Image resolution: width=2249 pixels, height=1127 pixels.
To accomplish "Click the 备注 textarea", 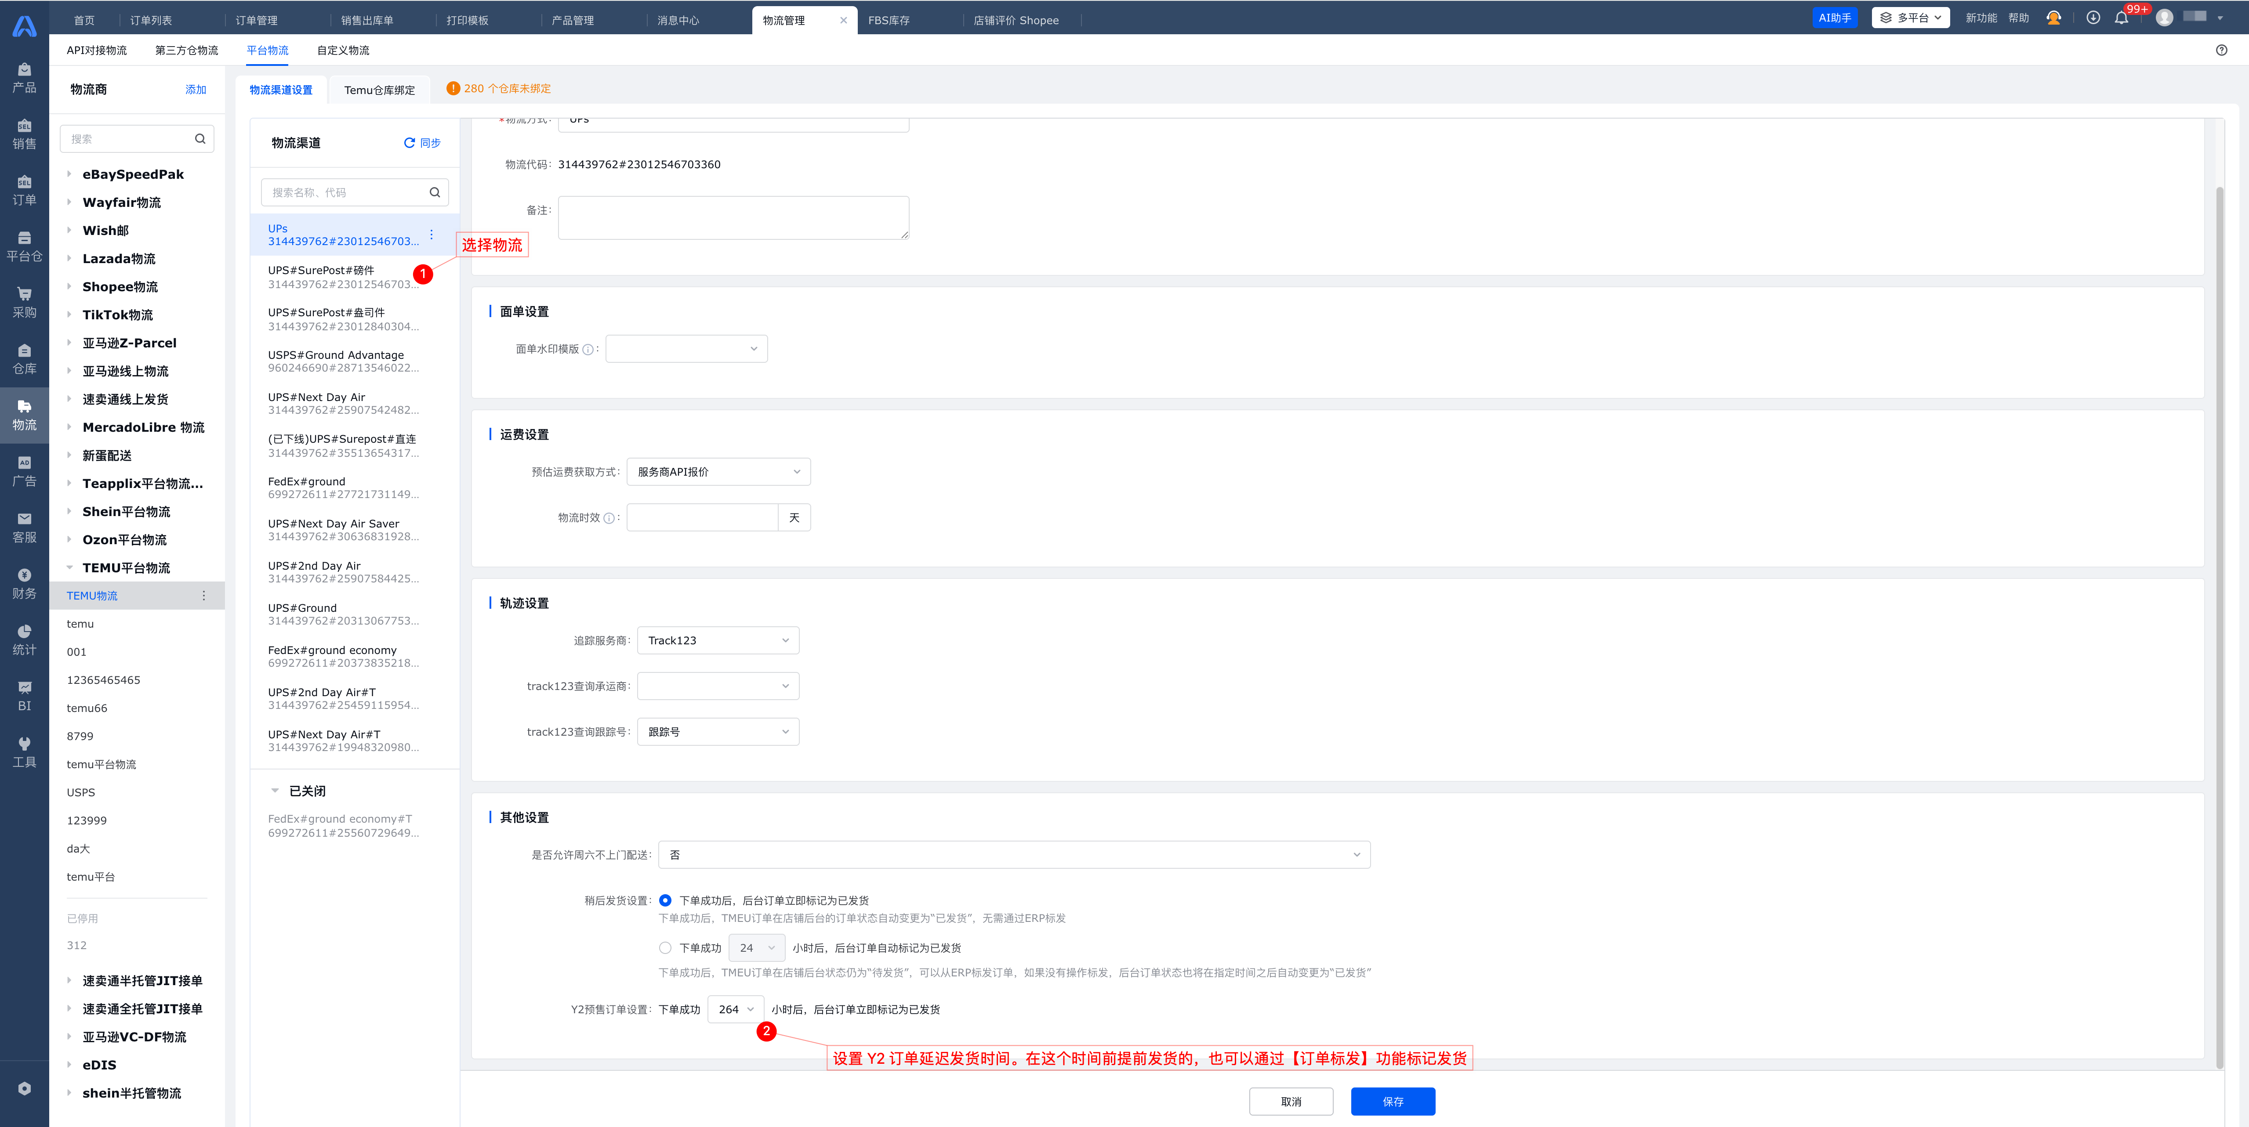I will tap(733, 217).
